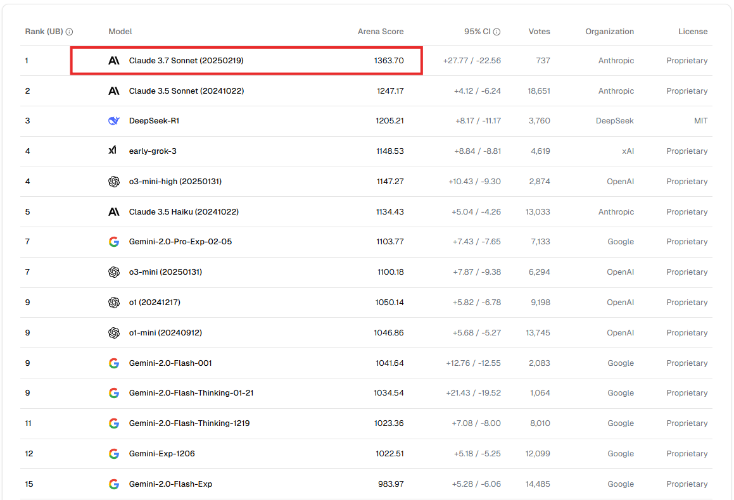
Task: Open the Gemini-2.0-Flash-001 model link
Action: pos(170,363)
